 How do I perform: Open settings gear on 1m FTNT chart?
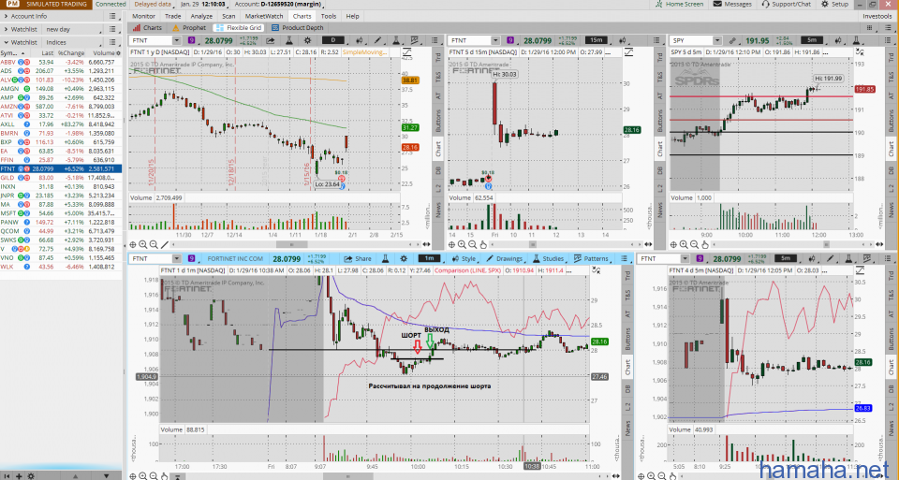pyautogui.click(x=404, y=259)
